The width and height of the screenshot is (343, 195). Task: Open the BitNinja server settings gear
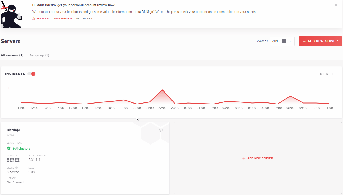tap(161, 130)
